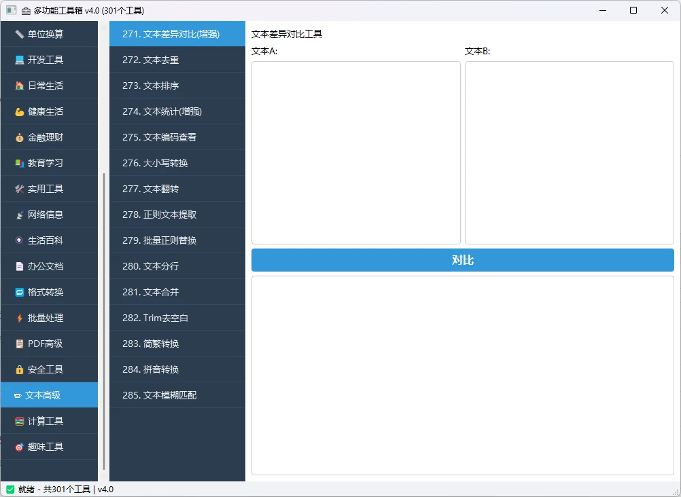Open the 单位换算 category
681x497 pixels.
(49, 34)
